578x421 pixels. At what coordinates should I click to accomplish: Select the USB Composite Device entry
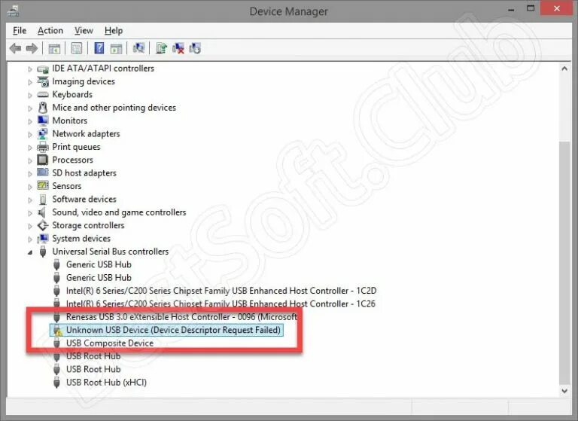coord(110,343)
